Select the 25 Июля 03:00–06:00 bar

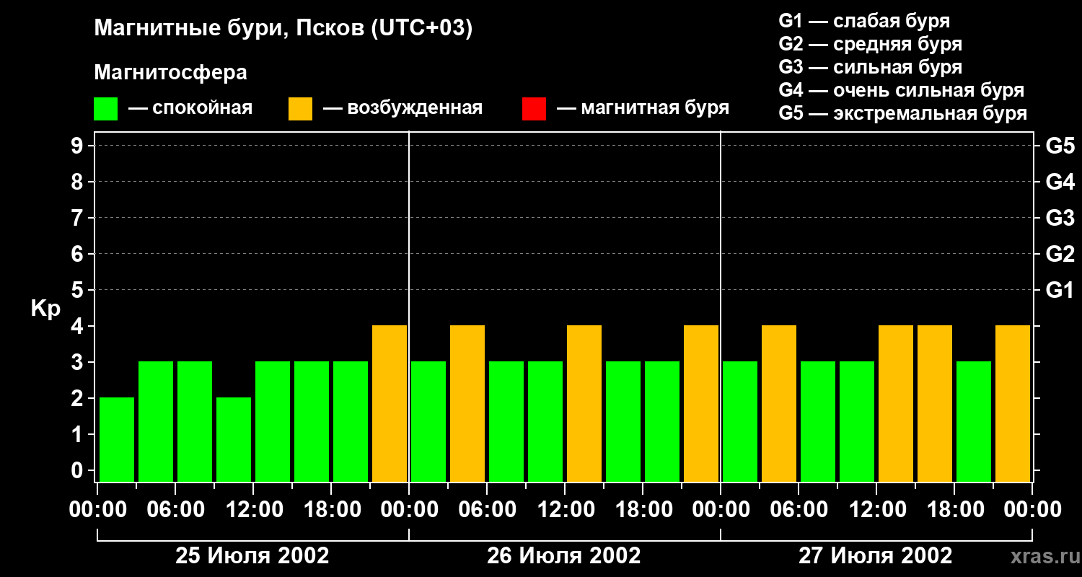click(x=156, y=421)
